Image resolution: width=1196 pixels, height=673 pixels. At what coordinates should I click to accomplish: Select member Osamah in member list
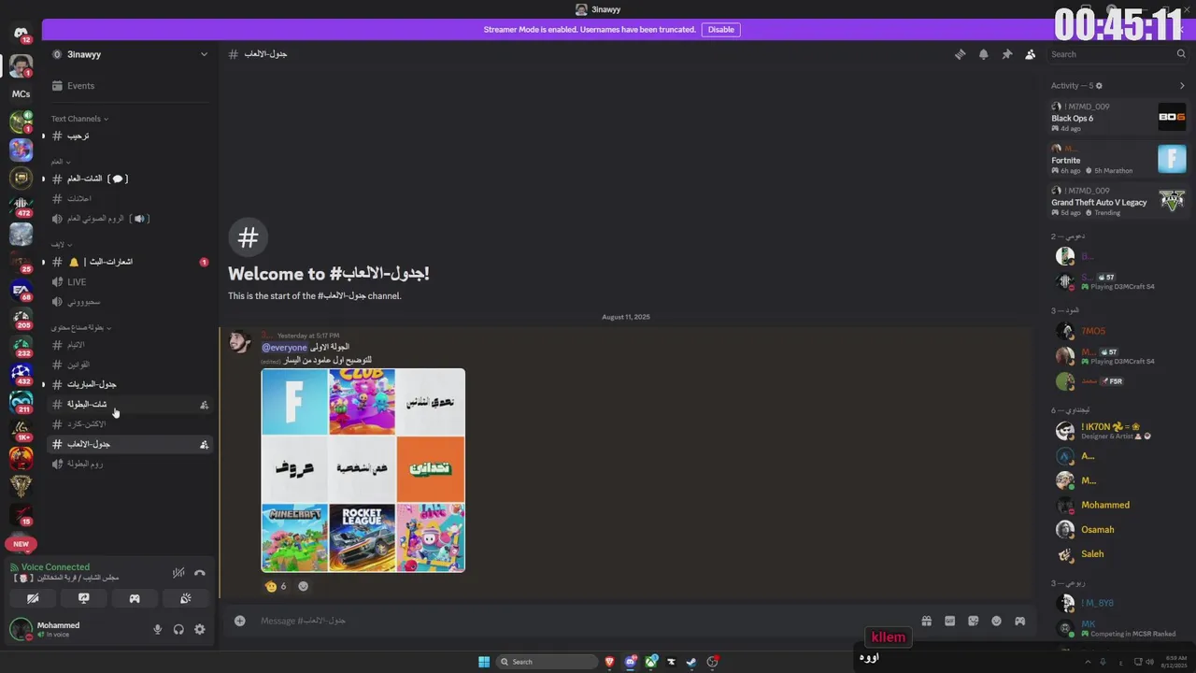tap(1118, 529)
